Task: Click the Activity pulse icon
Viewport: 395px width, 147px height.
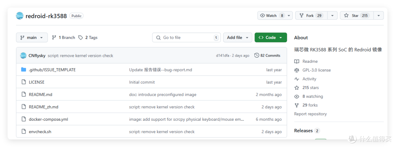Action: click(x=297, y=79)
